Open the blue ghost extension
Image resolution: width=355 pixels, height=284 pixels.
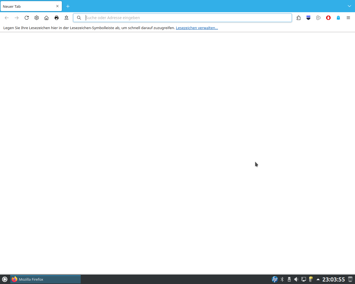point(338,18)
